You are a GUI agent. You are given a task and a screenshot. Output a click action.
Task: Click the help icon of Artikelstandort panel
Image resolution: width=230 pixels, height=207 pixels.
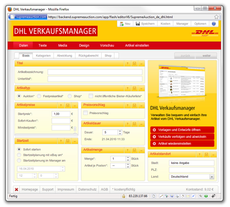[x=199, y=154]
